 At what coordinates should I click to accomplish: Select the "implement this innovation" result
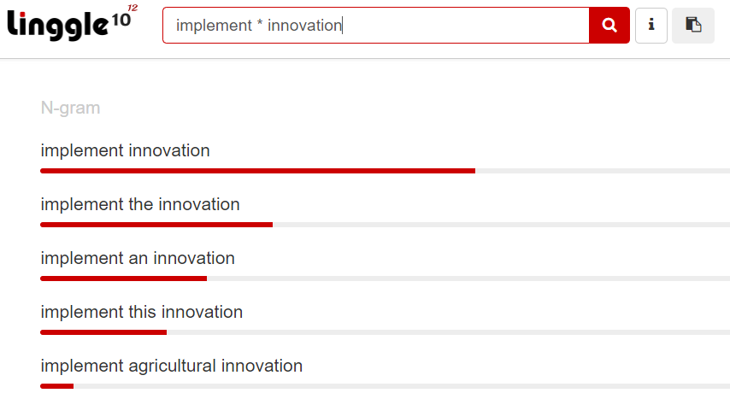pyautogui.click(x=142, y=312)
